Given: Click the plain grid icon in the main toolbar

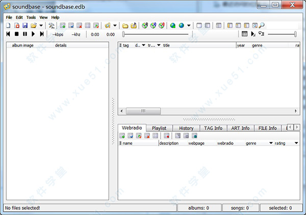Looking at the screenshot, I should pyautogui.click(x=88, y=26).
